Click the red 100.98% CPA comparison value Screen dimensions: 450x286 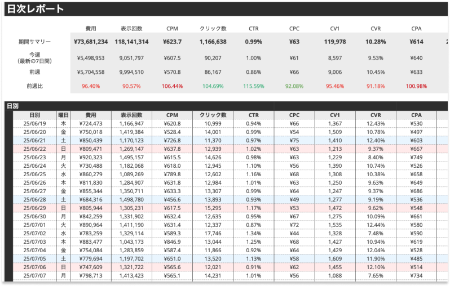(417, 86)
